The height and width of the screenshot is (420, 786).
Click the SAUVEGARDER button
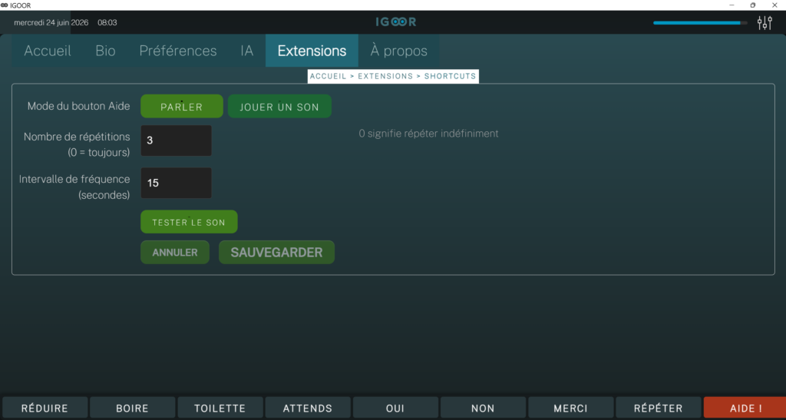pyautogui.click(x=276, y=252)
